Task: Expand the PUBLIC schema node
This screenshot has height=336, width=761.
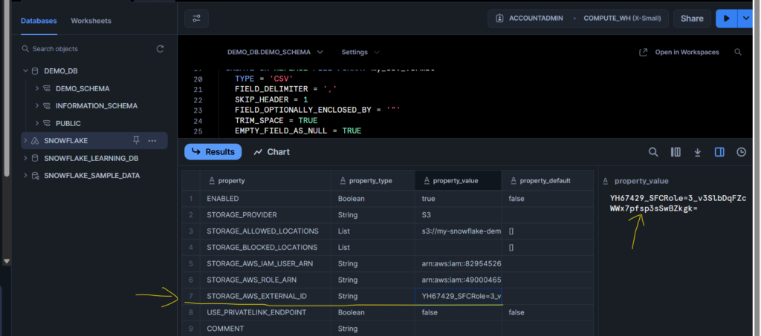Action: pyautogui.click(x=37, y=123)
